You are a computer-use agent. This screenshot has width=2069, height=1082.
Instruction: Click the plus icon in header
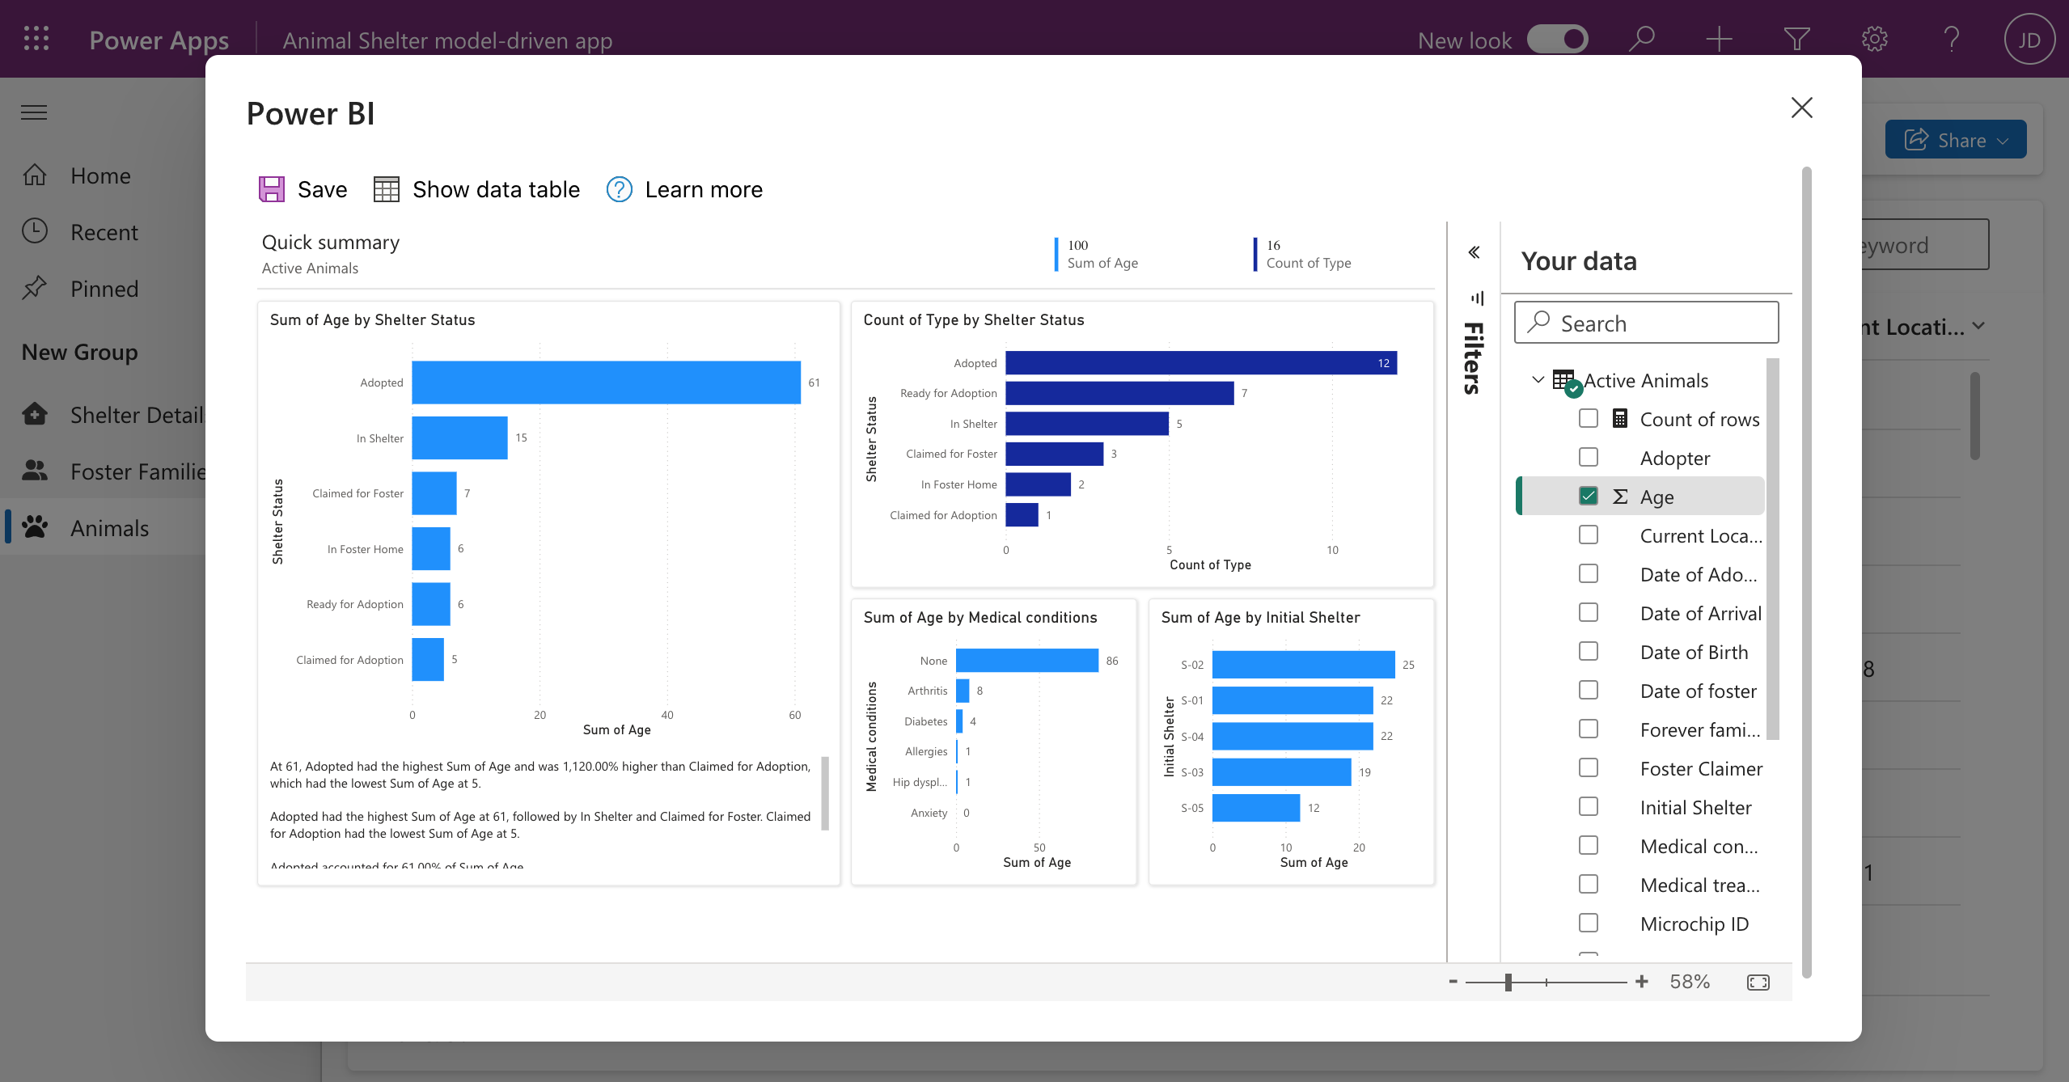(x=1719, y=39)
